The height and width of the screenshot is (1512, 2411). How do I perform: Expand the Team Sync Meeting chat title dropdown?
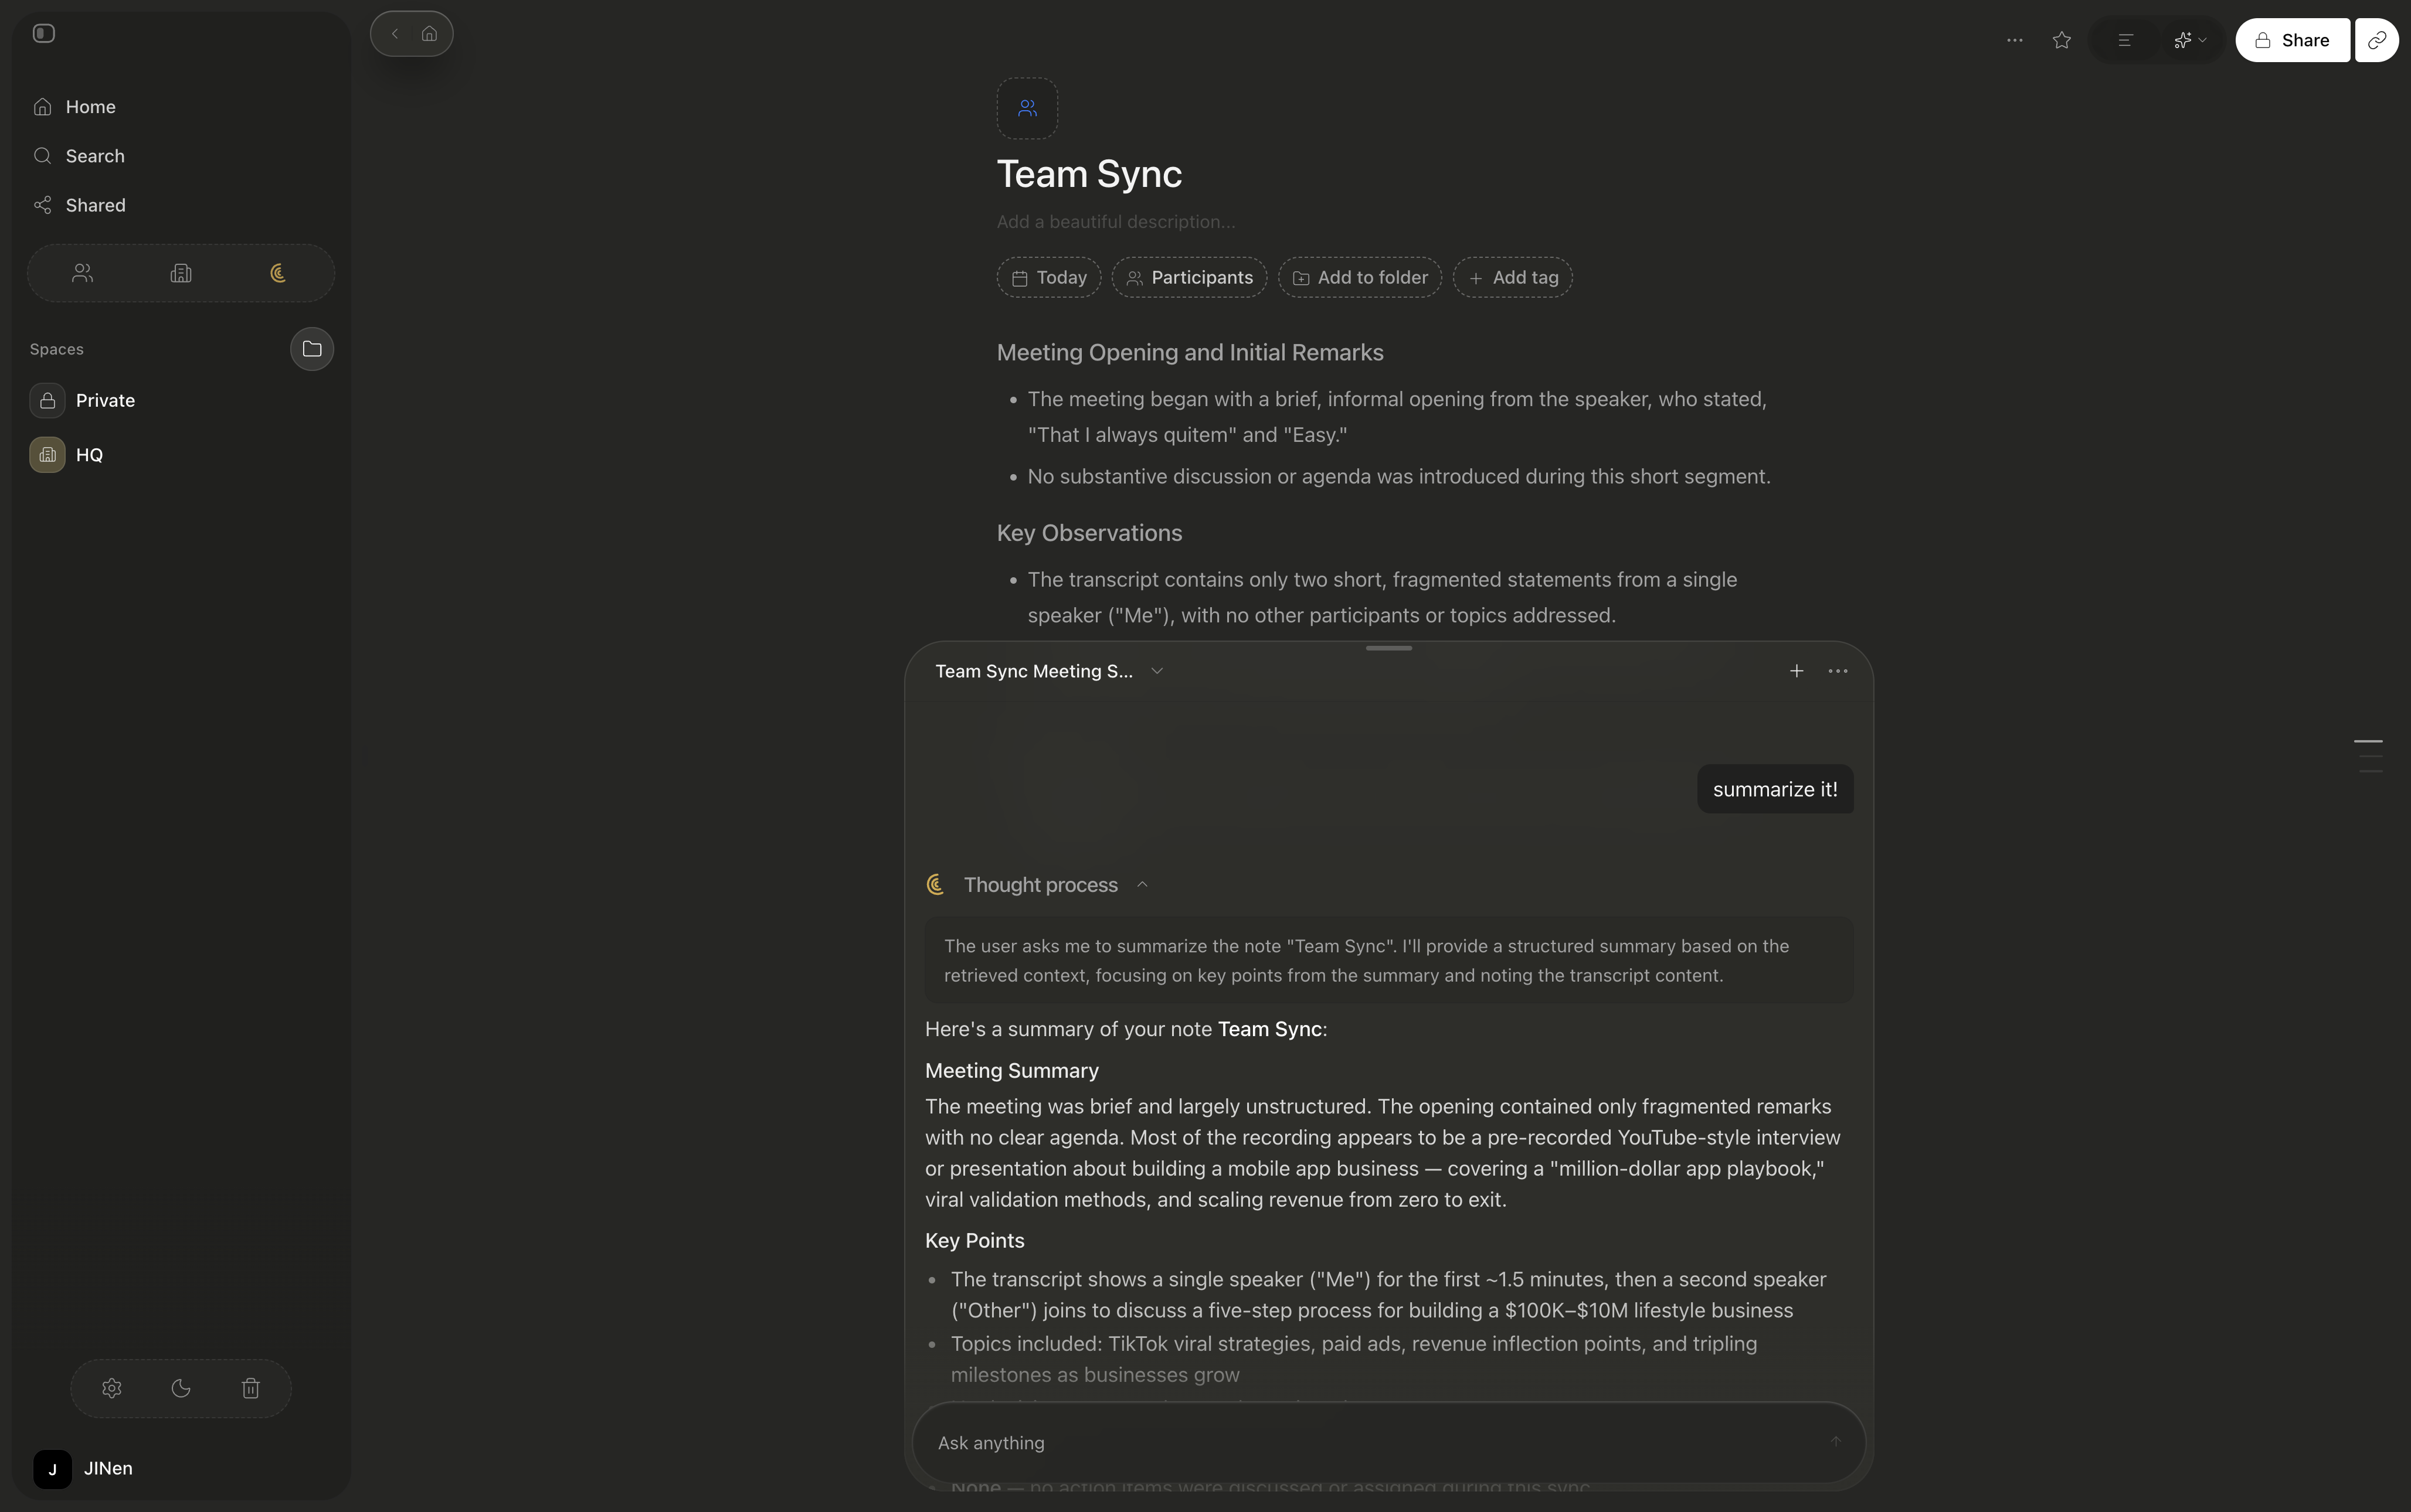(1157, 671)
